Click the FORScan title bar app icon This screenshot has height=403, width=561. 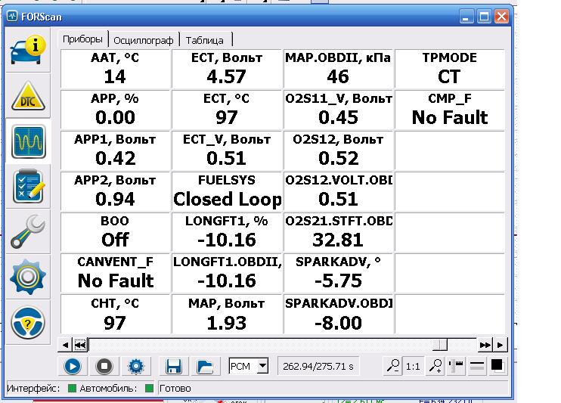[13, 17]
